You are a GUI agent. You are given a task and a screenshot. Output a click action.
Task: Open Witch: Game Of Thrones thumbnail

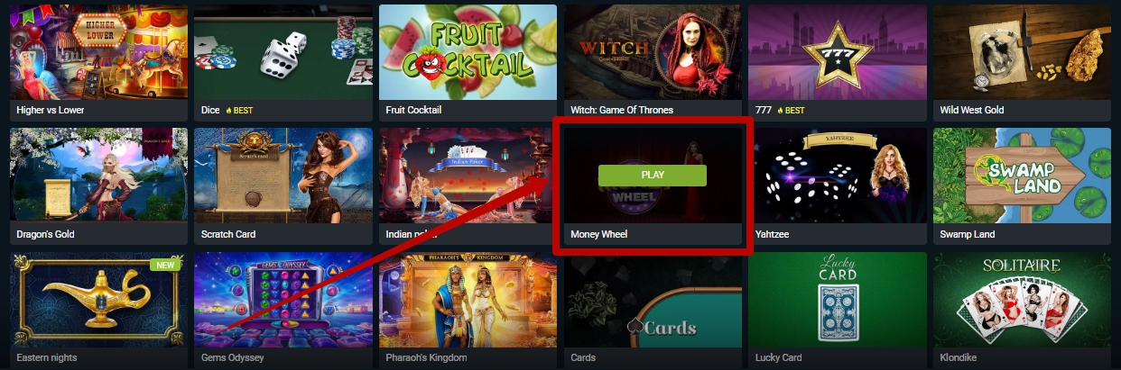point(653,51)
